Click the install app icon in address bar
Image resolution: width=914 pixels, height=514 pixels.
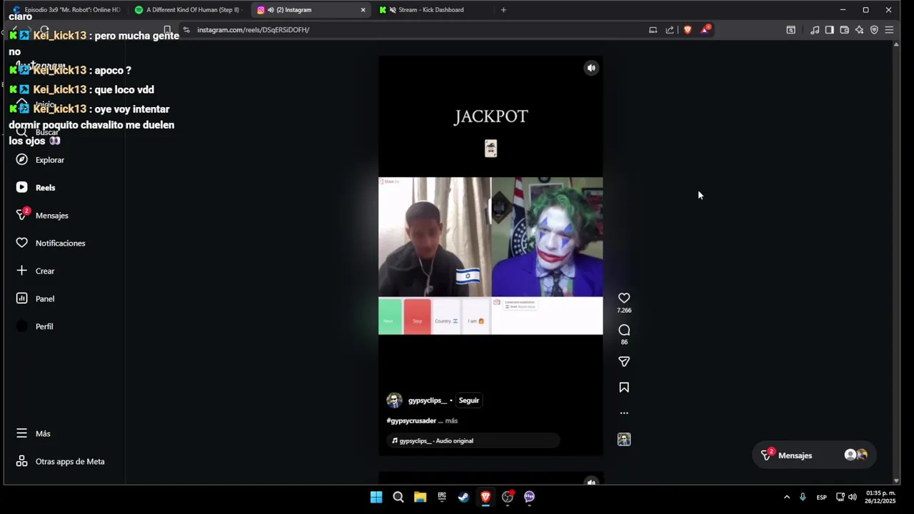[x=653, y=30]
